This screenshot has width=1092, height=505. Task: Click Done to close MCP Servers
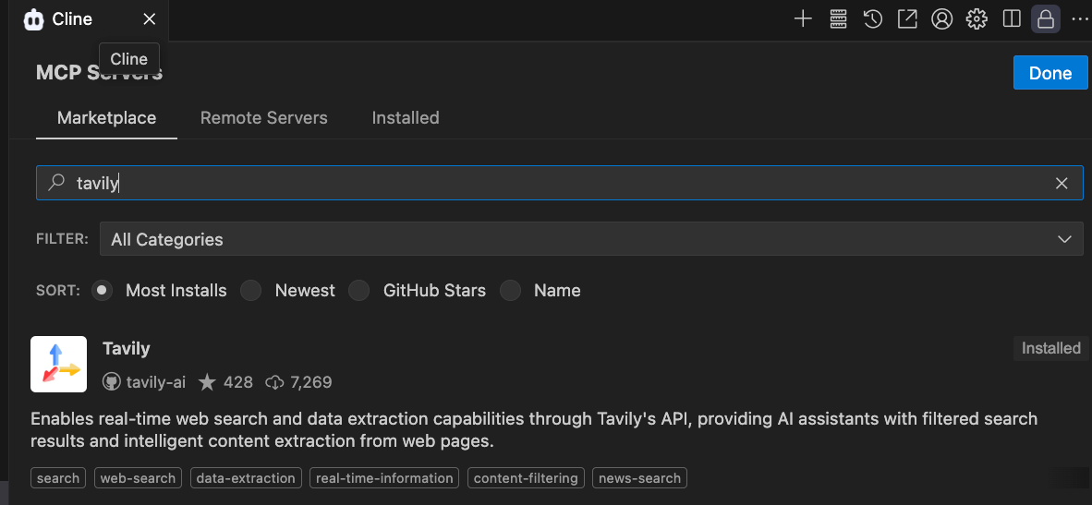tap(1050, 73)
